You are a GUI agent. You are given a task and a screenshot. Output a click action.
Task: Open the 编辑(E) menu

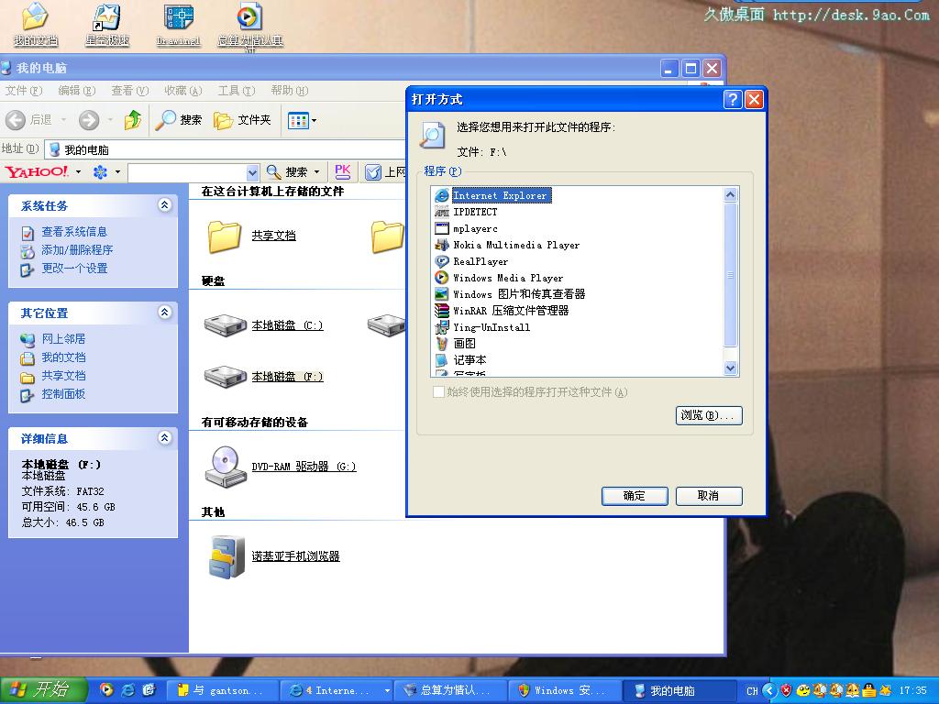point(77,91)
